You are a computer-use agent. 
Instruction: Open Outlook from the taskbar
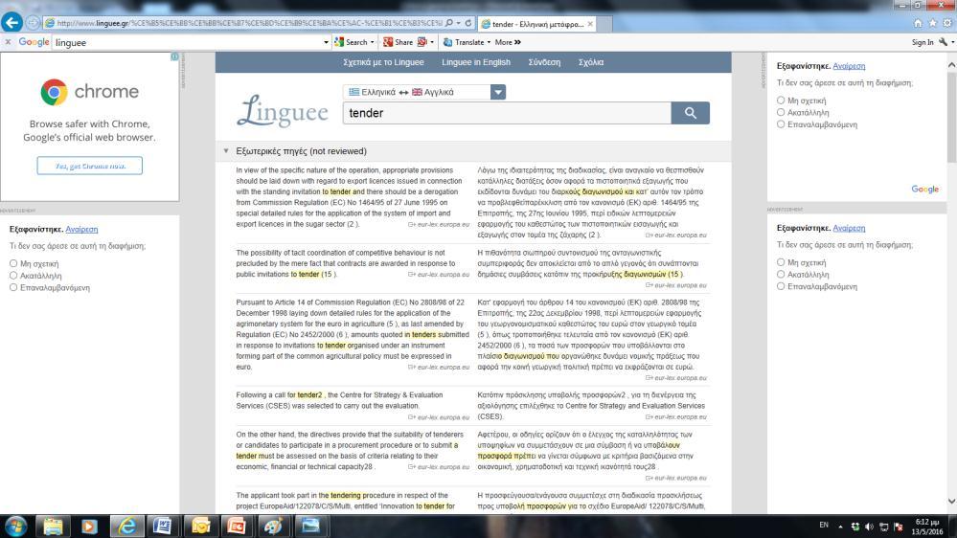click(x=200, y=526)
